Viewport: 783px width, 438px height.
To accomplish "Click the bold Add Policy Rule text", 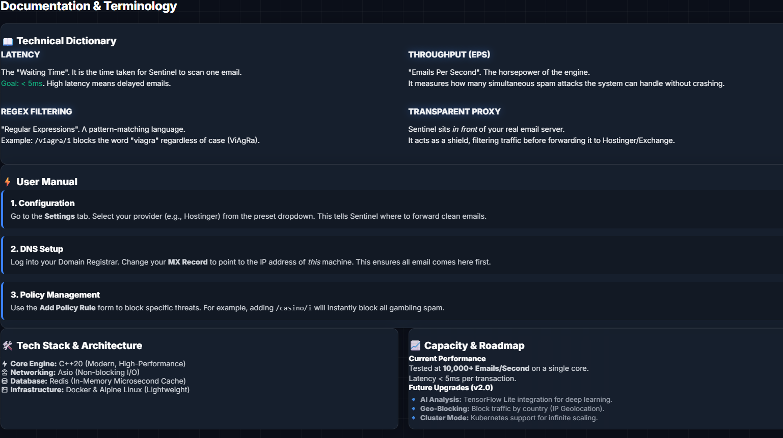I will click(67, 308).
